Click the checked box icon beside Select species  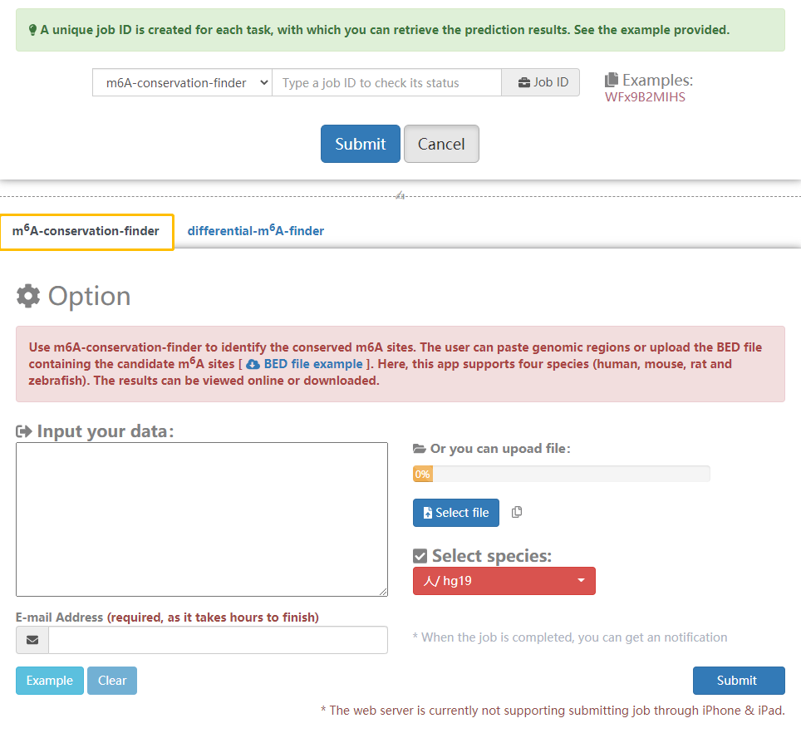[x=420, y=556]
